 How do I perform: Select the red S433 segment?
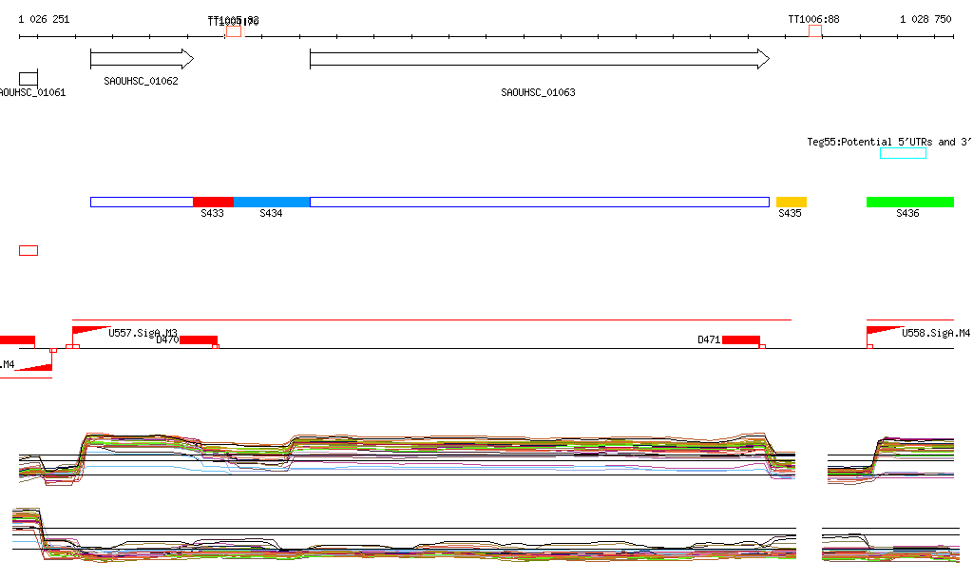point(214,202)
